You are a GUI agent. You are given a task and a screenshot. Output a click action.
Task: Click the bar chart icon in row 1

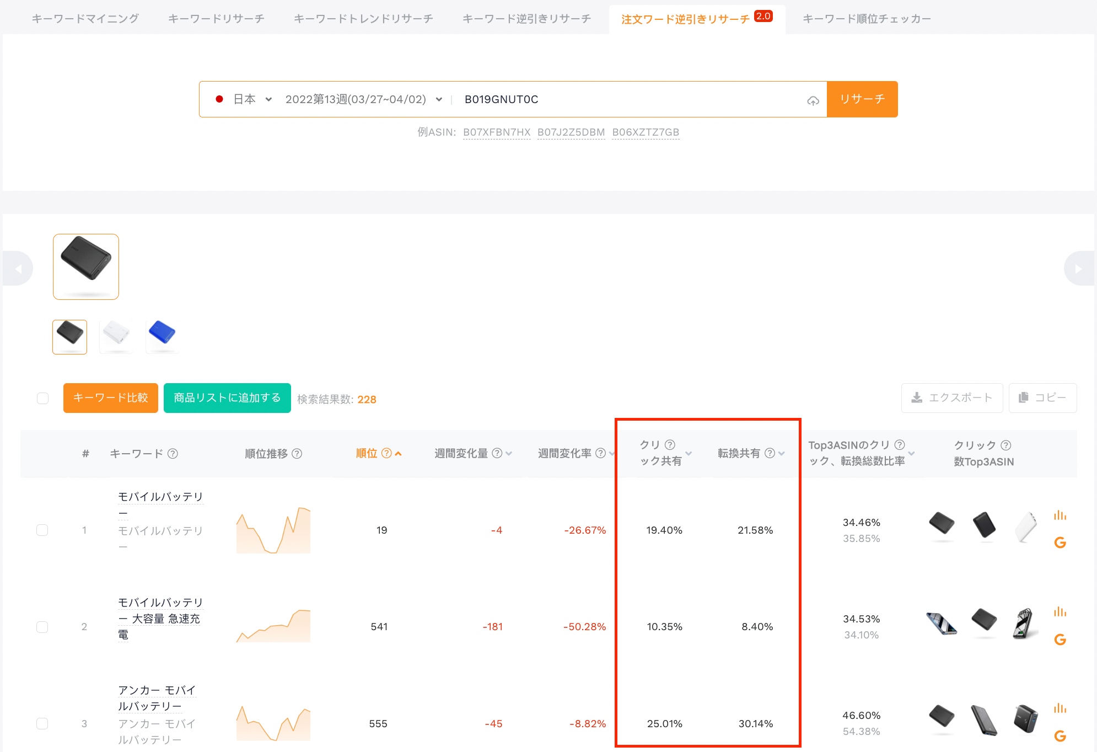[x=1060, y=515]
